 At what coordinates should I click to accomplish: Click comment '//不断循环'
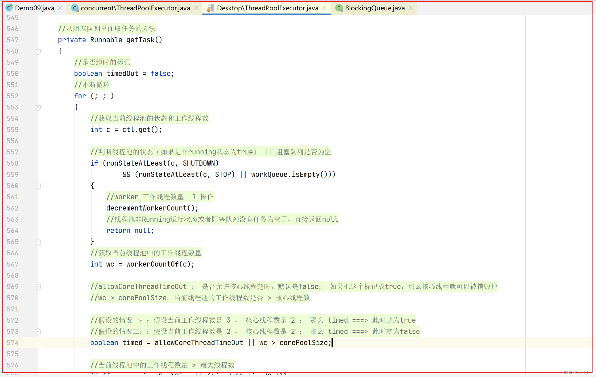[92, 85]
